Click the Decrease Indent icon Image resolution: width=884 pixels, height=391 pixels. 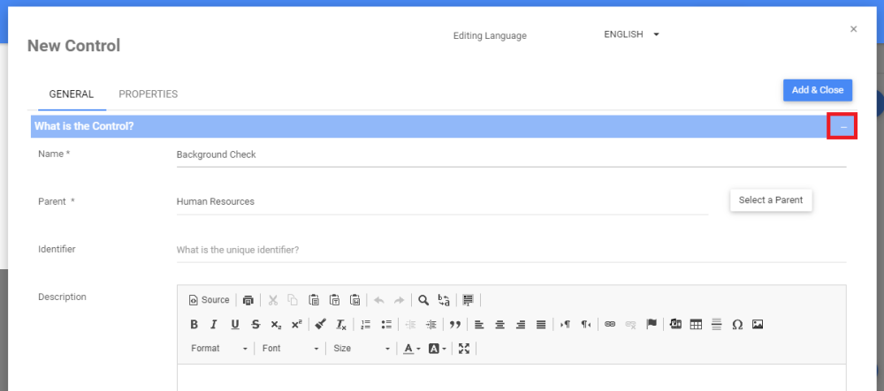click(410, 324)
